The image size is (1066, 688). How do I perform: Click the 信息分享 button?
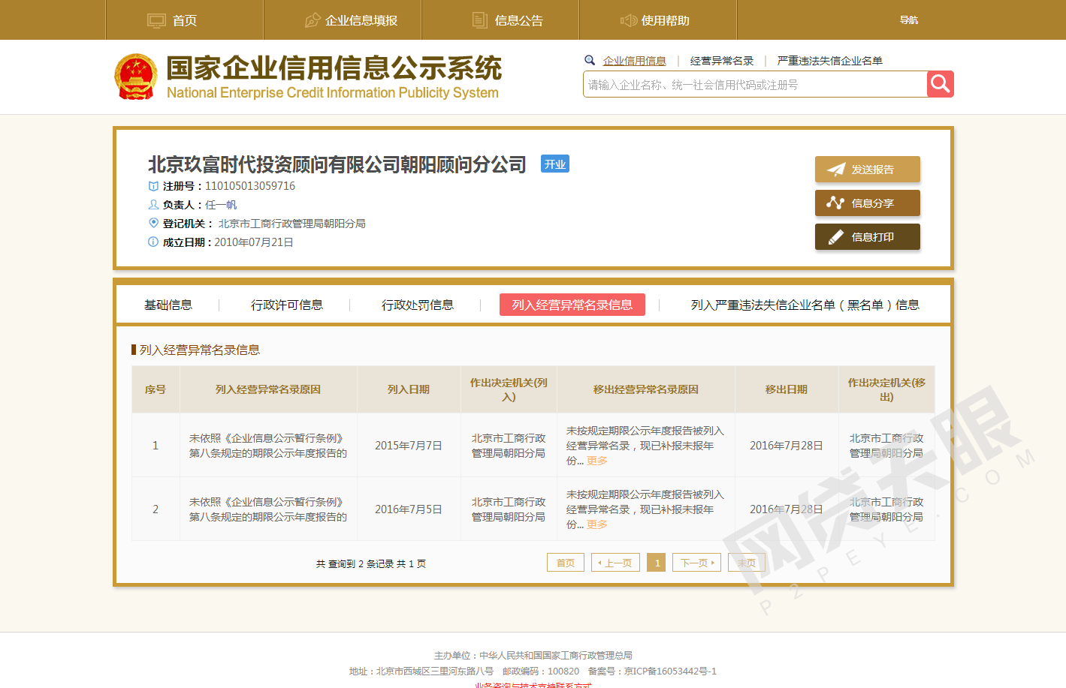868,203
